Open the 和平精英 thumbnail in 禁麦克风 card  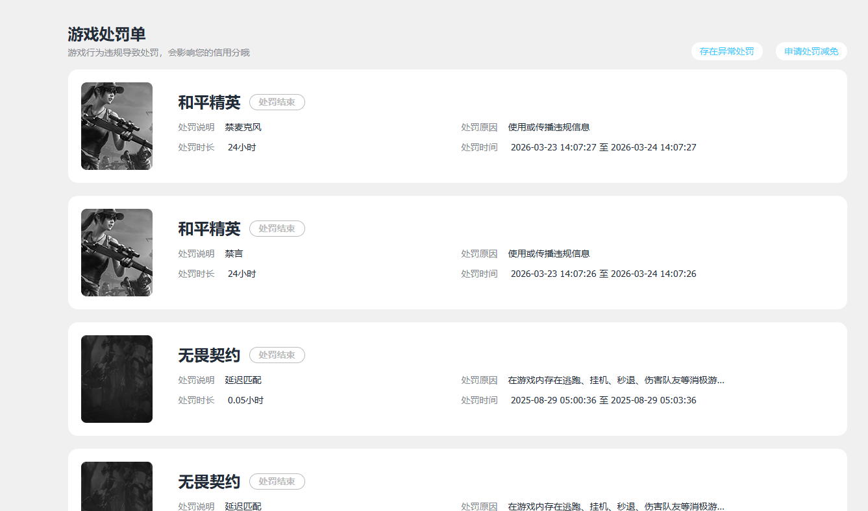pos(117,126)
